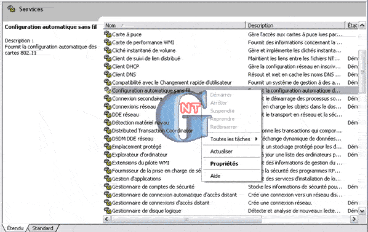Select the 'Extensions du pilote WMI' service name
This screenshot has height=232, width=368.
(140, 163)
